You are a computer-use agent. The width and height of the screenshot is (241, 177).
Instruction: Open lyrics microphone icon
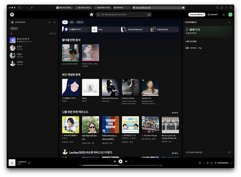click(x=204, y=163)
